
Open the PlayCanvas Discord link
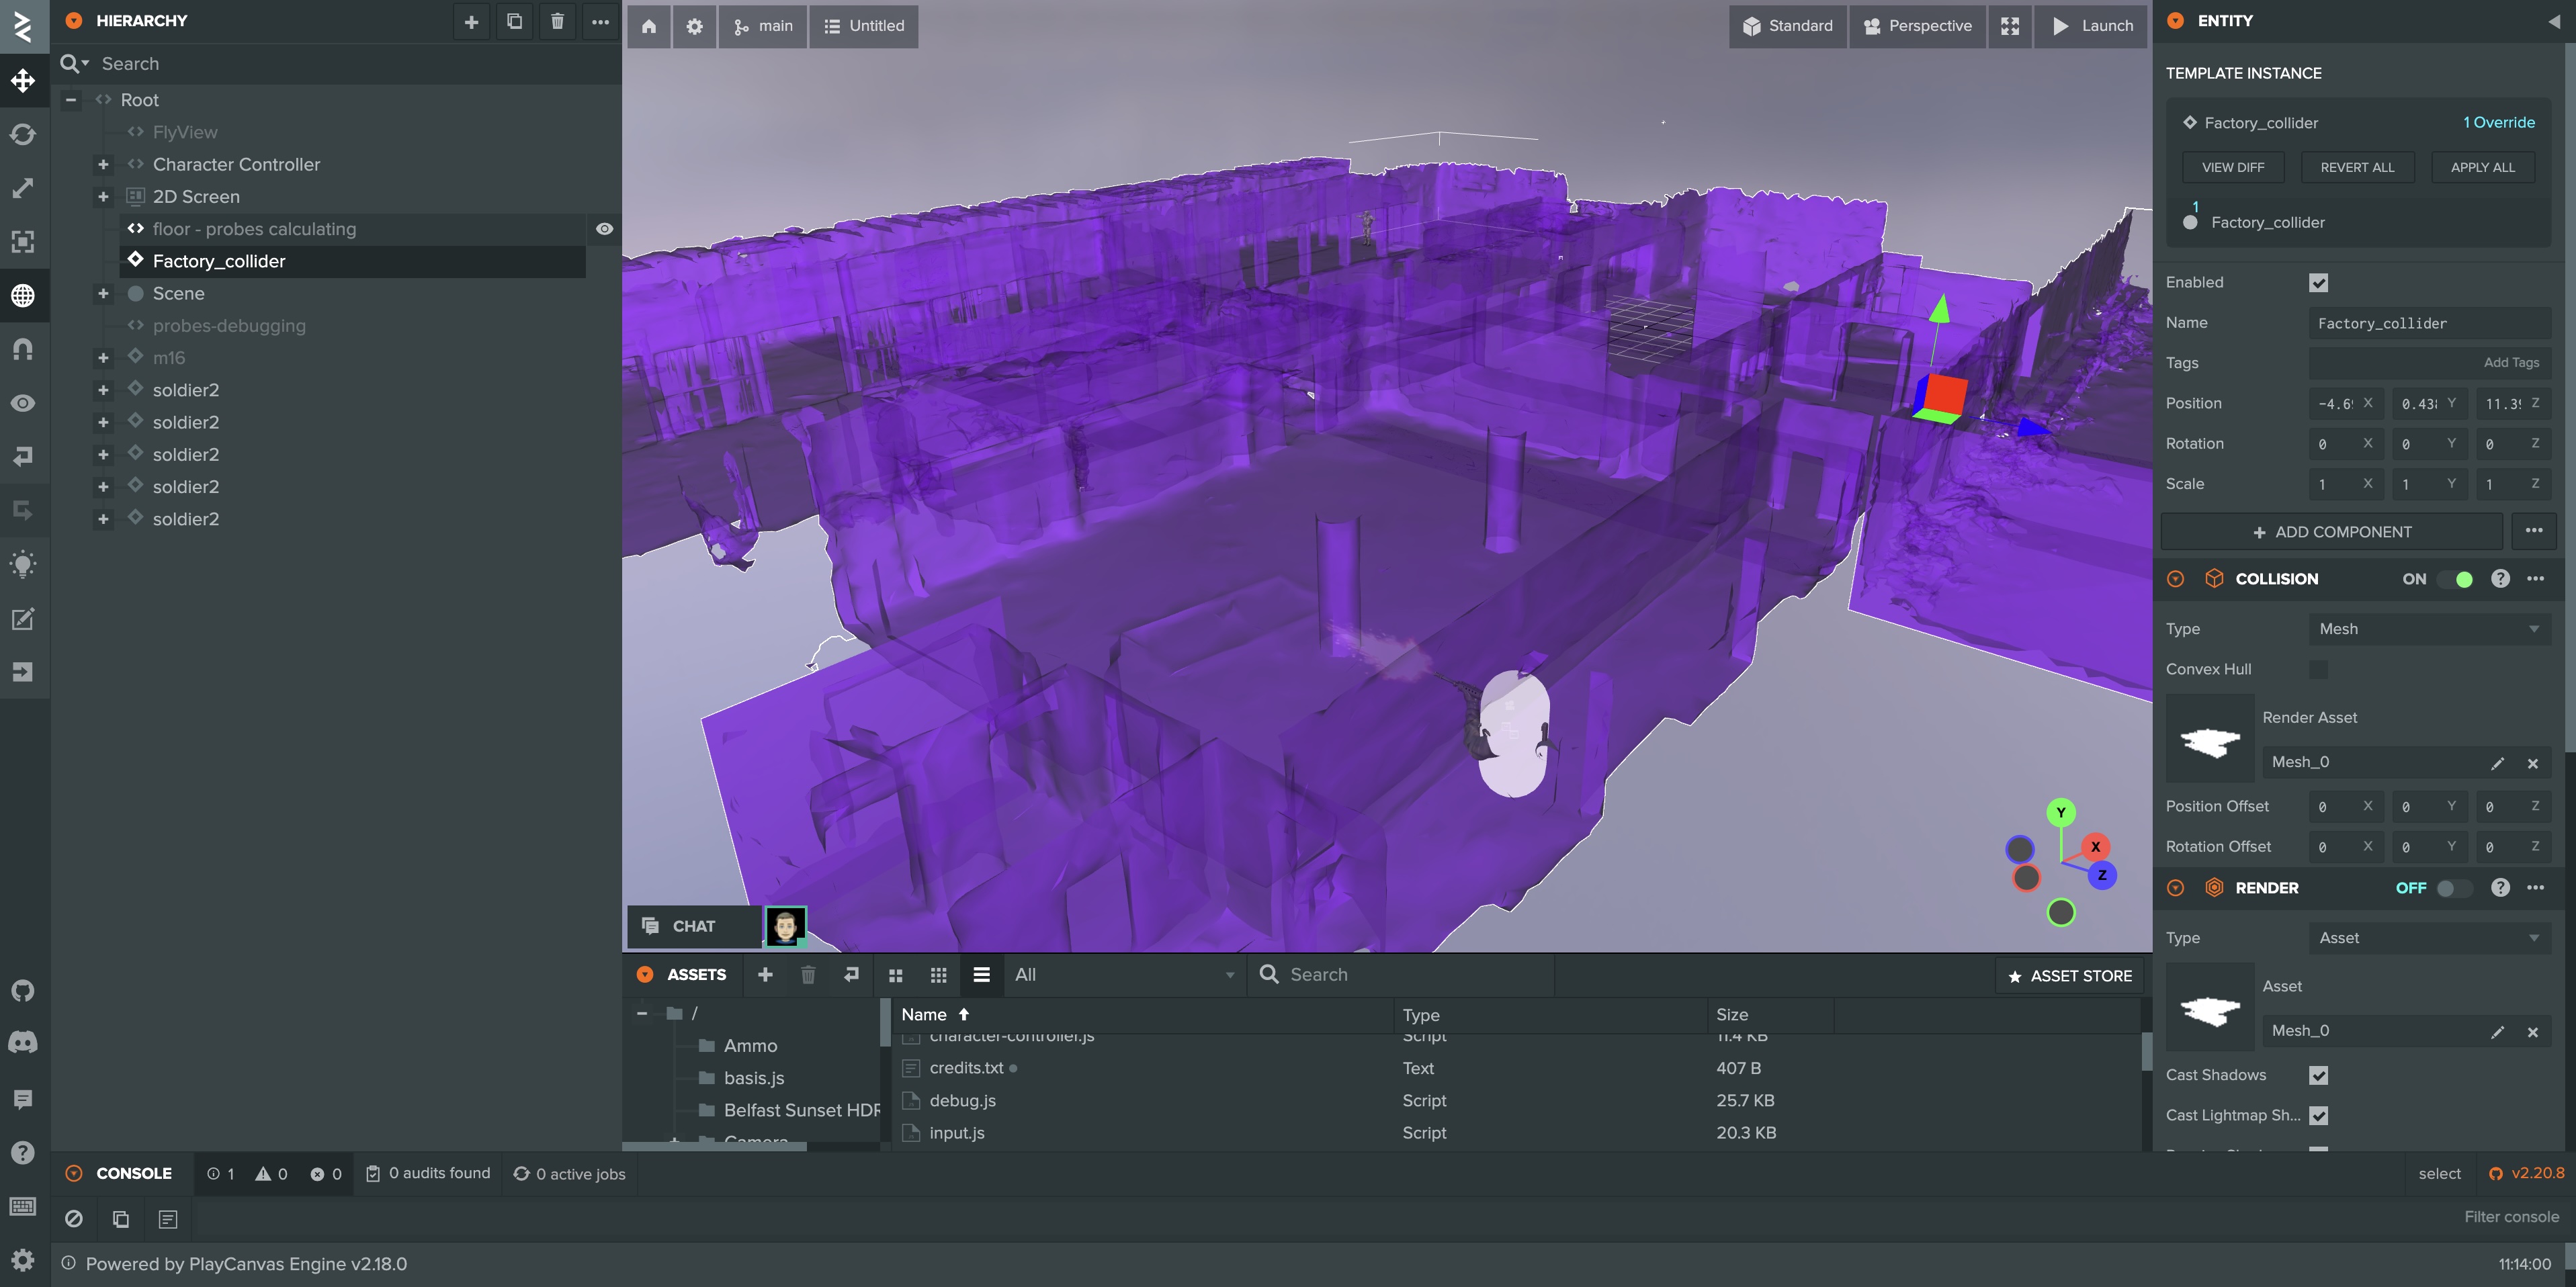click(23, 1042)
